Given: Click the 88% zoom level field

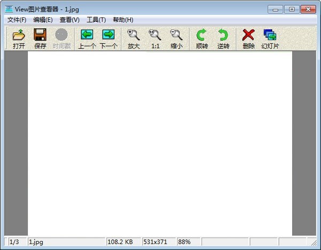Looking at the screenshot, I should pos(188,242).
